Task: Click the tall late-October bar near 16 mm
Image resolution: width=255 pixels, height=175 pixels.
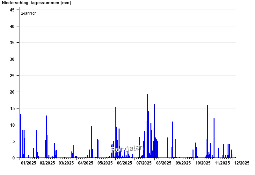Action: pyautogui.click(x=208, y=131)
